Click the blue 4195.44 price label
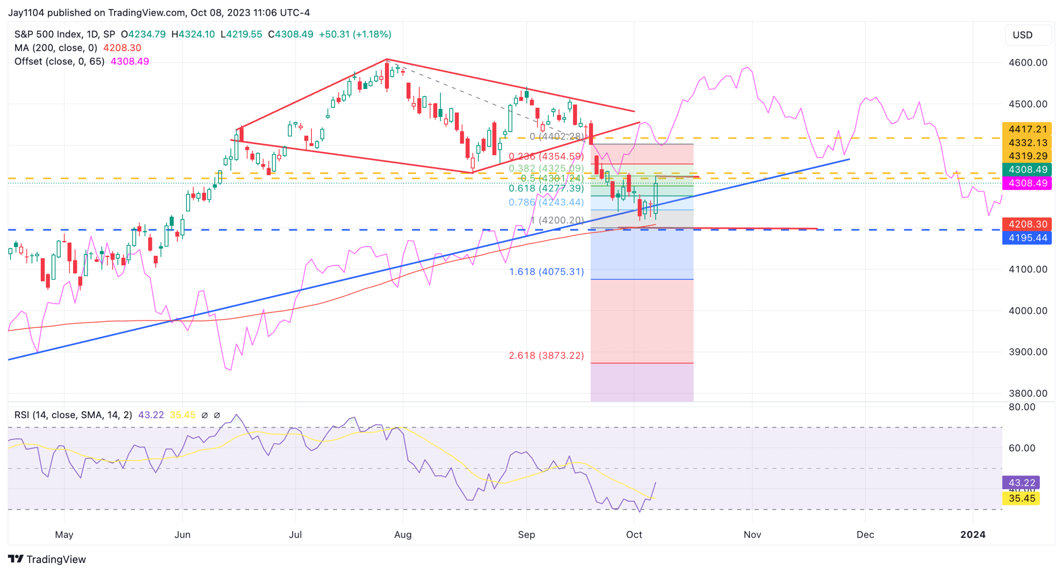The image size is (1063, 573). click(x=1027, y=238)
